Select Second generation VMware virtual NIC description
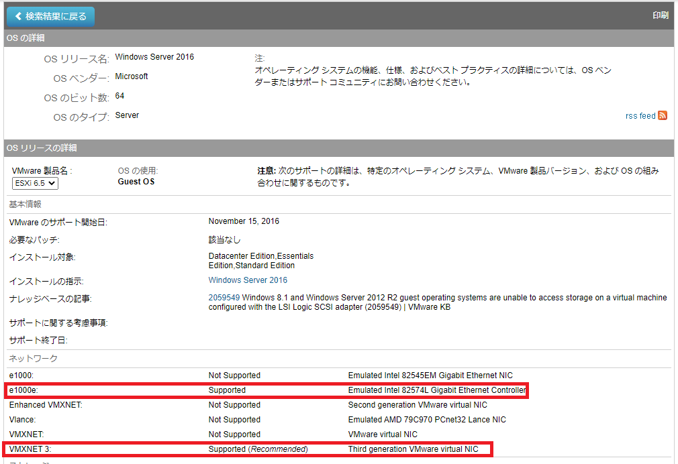The width and height of the screenshot is (678, 464). (418, 405)
